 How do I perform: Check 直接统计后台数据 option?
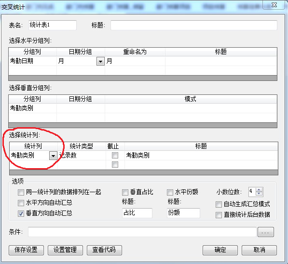[x=219, y=215]
